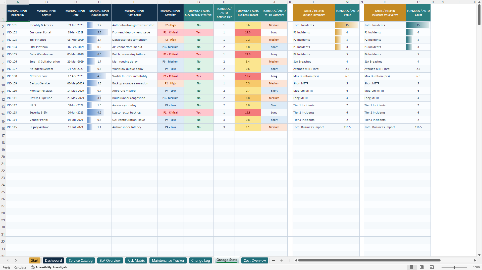Screen dimensions: 482x270
Task: Select duration cell 6.0 for INC-105
Action: click(x=99, y=54)
